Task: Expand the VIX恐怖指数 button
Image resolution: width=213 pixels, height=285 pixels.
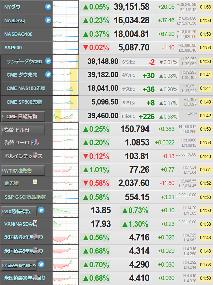Action: click(19, 211)
